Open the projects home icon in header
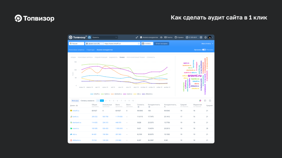This screenshot has width=282, height=158. tap(90, 37)
